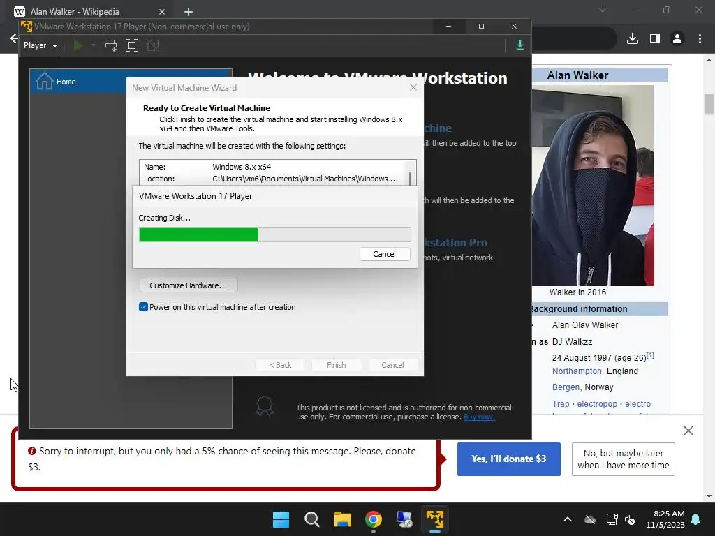Enter full screen mode icon
This screenshot has width=715, height=536.
(x=132, y=45)
